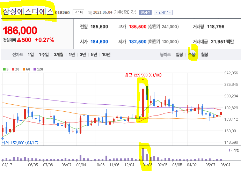241x171 pixels.
Task: Click the red 20 moving average swatch
Action: (13, 69)
